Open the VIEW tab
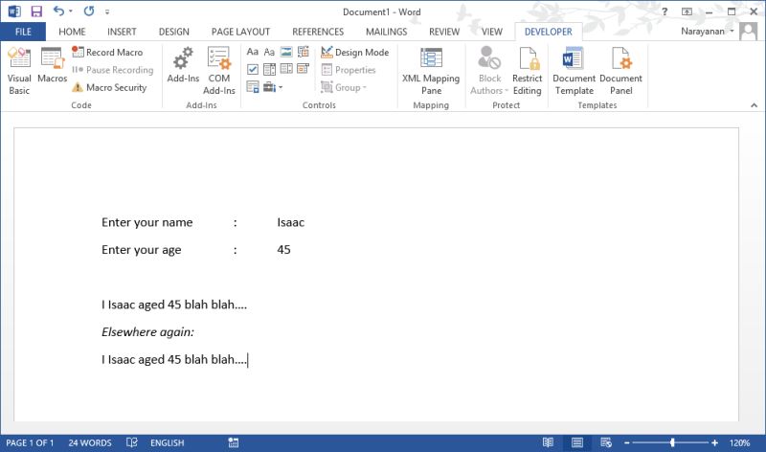766x452 pixels. coord(491,32)
